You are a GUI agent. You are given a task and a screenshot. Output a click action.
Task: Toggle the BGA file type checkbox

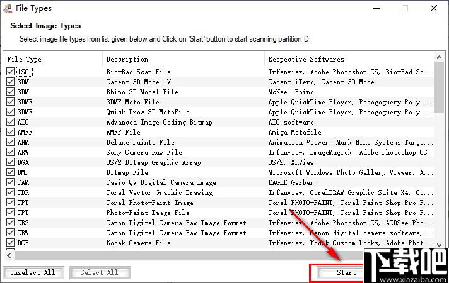tap(10, 162)
